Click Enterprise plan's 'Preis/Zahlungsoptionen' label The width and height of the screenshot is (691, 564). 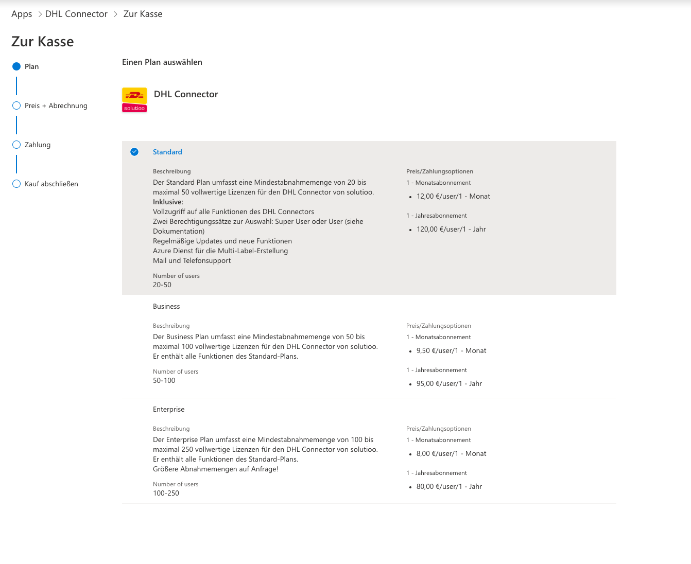click(x=438, y=429)
